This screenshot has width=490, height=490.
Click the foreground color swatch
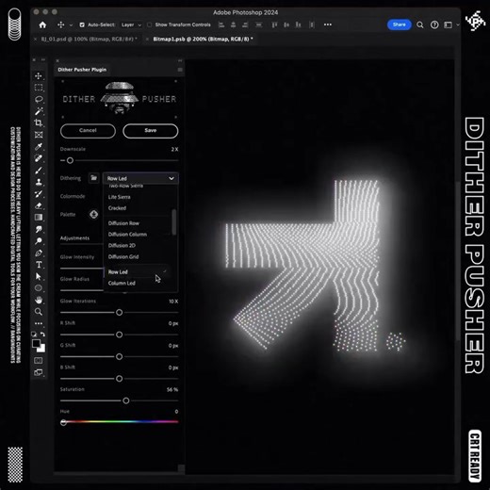pos(36,343)
